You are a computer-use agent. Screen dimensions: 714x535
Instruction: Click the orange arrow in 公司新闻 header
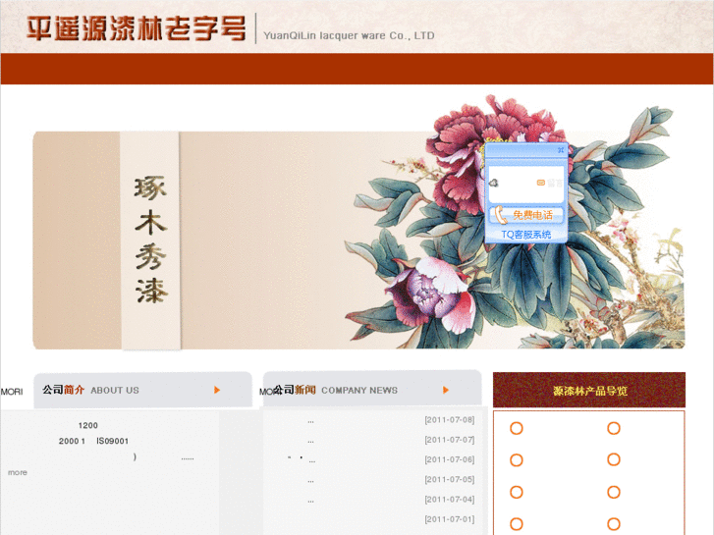click(446, 390)
